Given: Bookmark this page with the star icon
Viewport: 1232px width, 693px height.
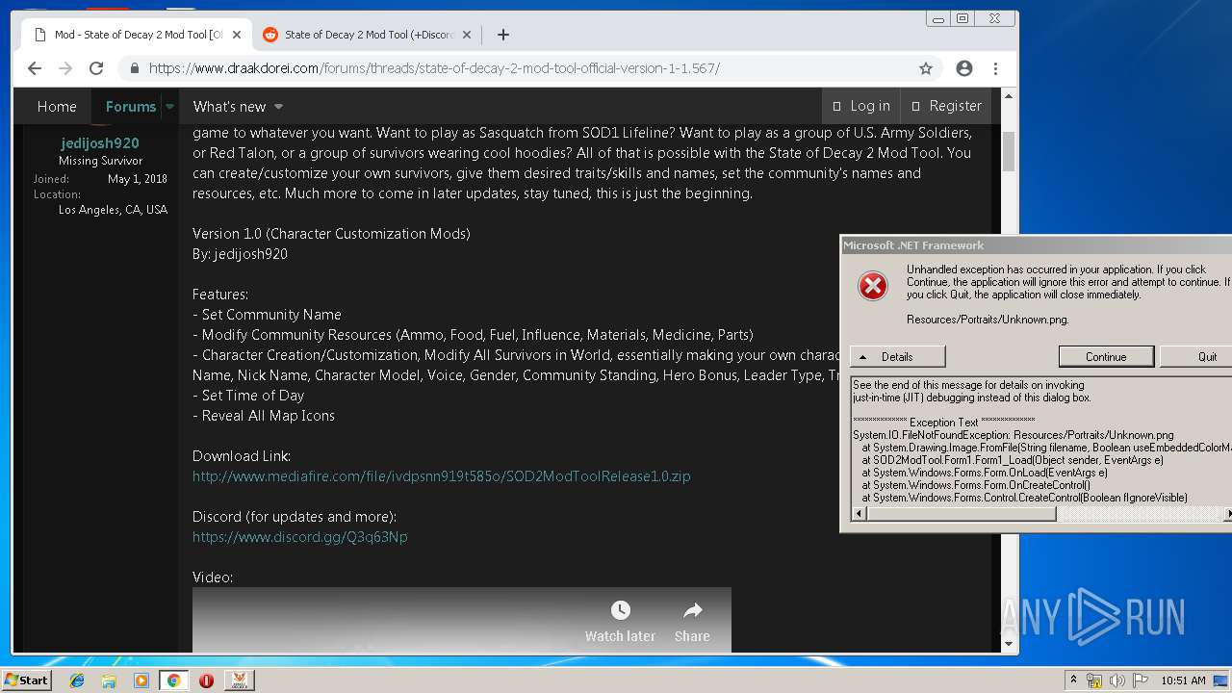Looking at the screenshot, I should pos(926,68).
